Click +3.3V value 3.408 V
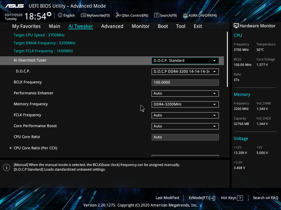281x210 pixels. coord(239,168)
